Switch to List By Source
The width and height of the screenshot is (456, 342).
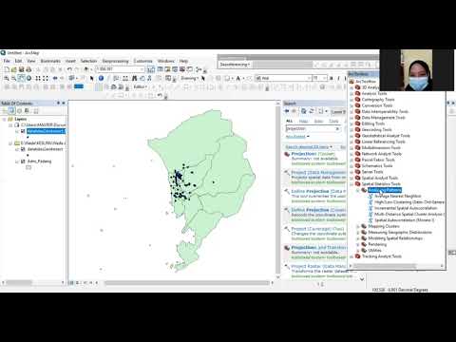point(11,111)
